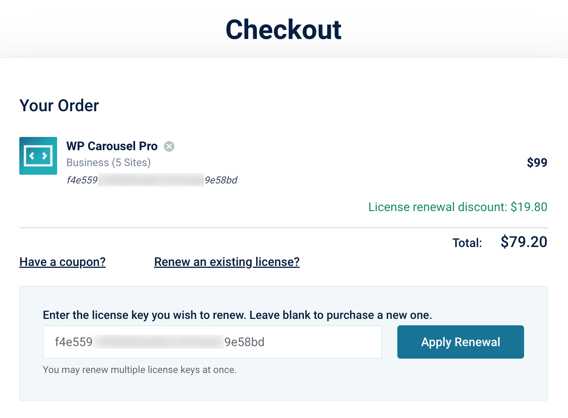Select the "Business (5 Sites)" plan text
The image size is (568, 418).
pyautogui.click(x=108, y=163)
